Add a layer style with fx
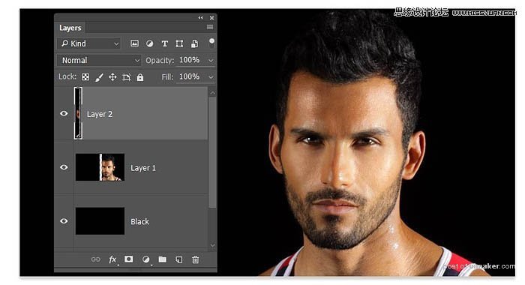The width and height of the screenshot is (525, 285). click(112, 259)
